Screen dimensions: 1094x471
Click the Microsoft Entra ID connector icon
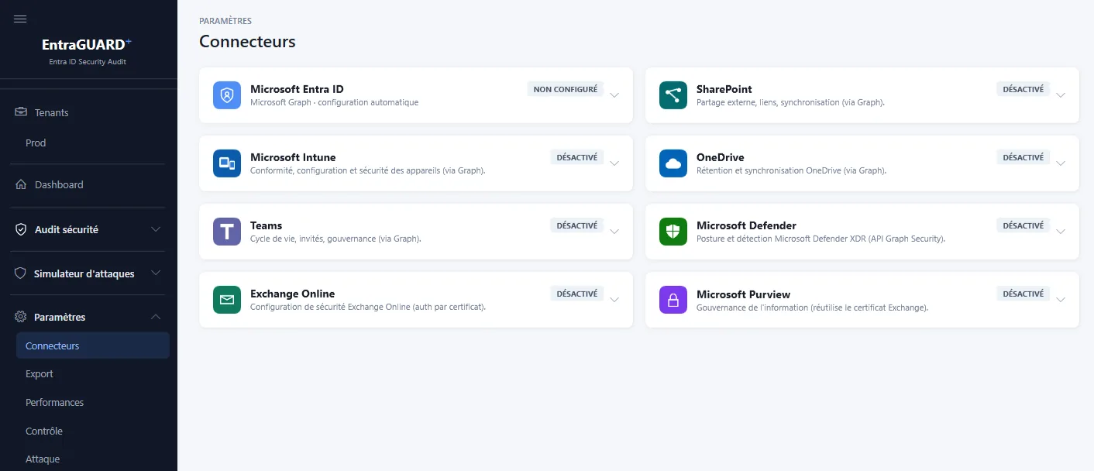pyautogui.click(x=227, y=95)
